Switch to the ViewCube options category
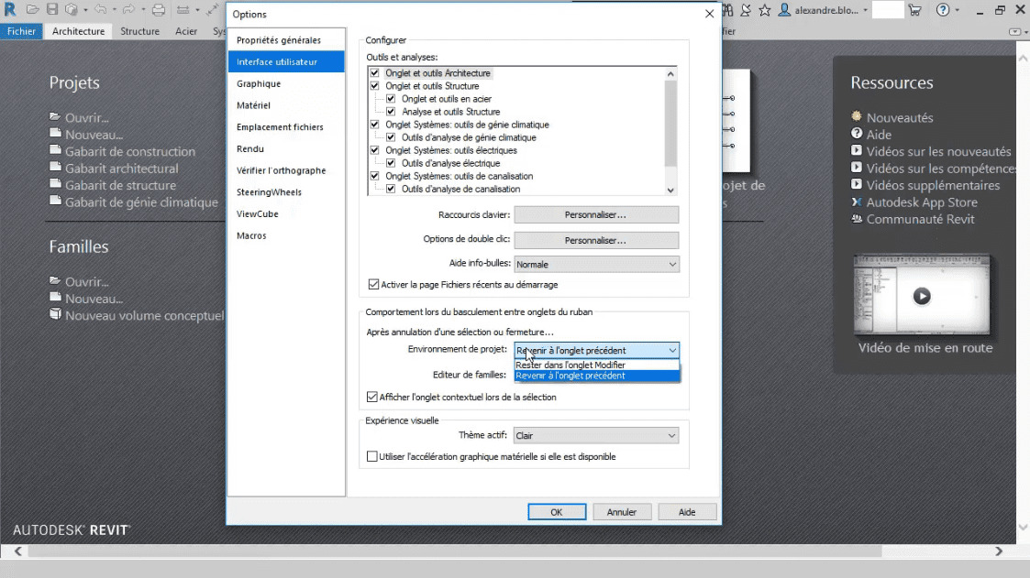 pyautogui.click(x=257, y=214)
